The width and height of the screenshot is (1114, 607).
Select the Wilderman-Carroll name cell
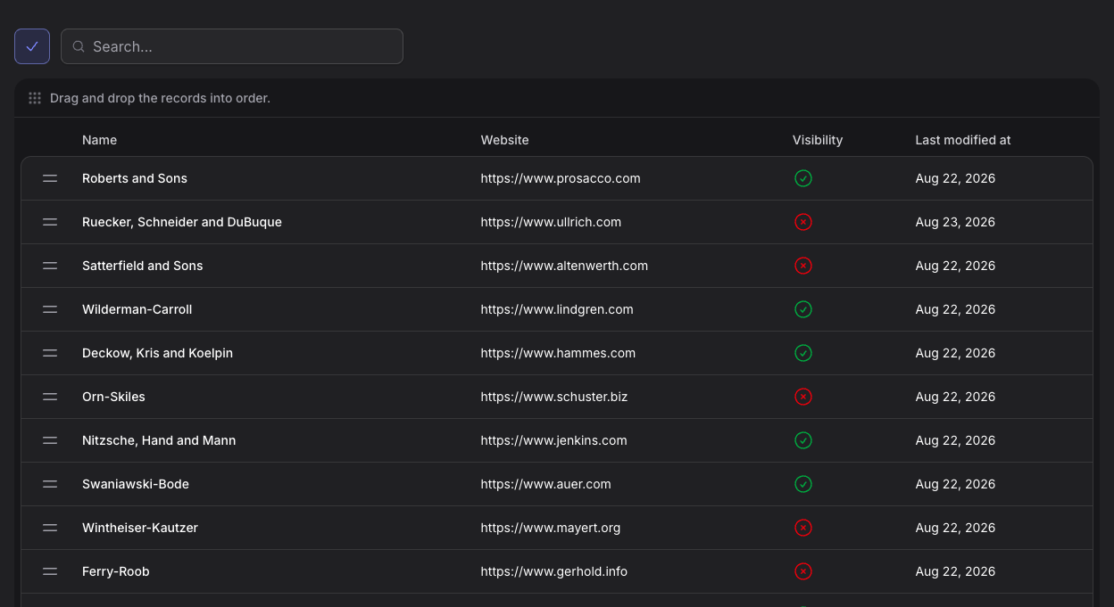click(x=137, y=309)
